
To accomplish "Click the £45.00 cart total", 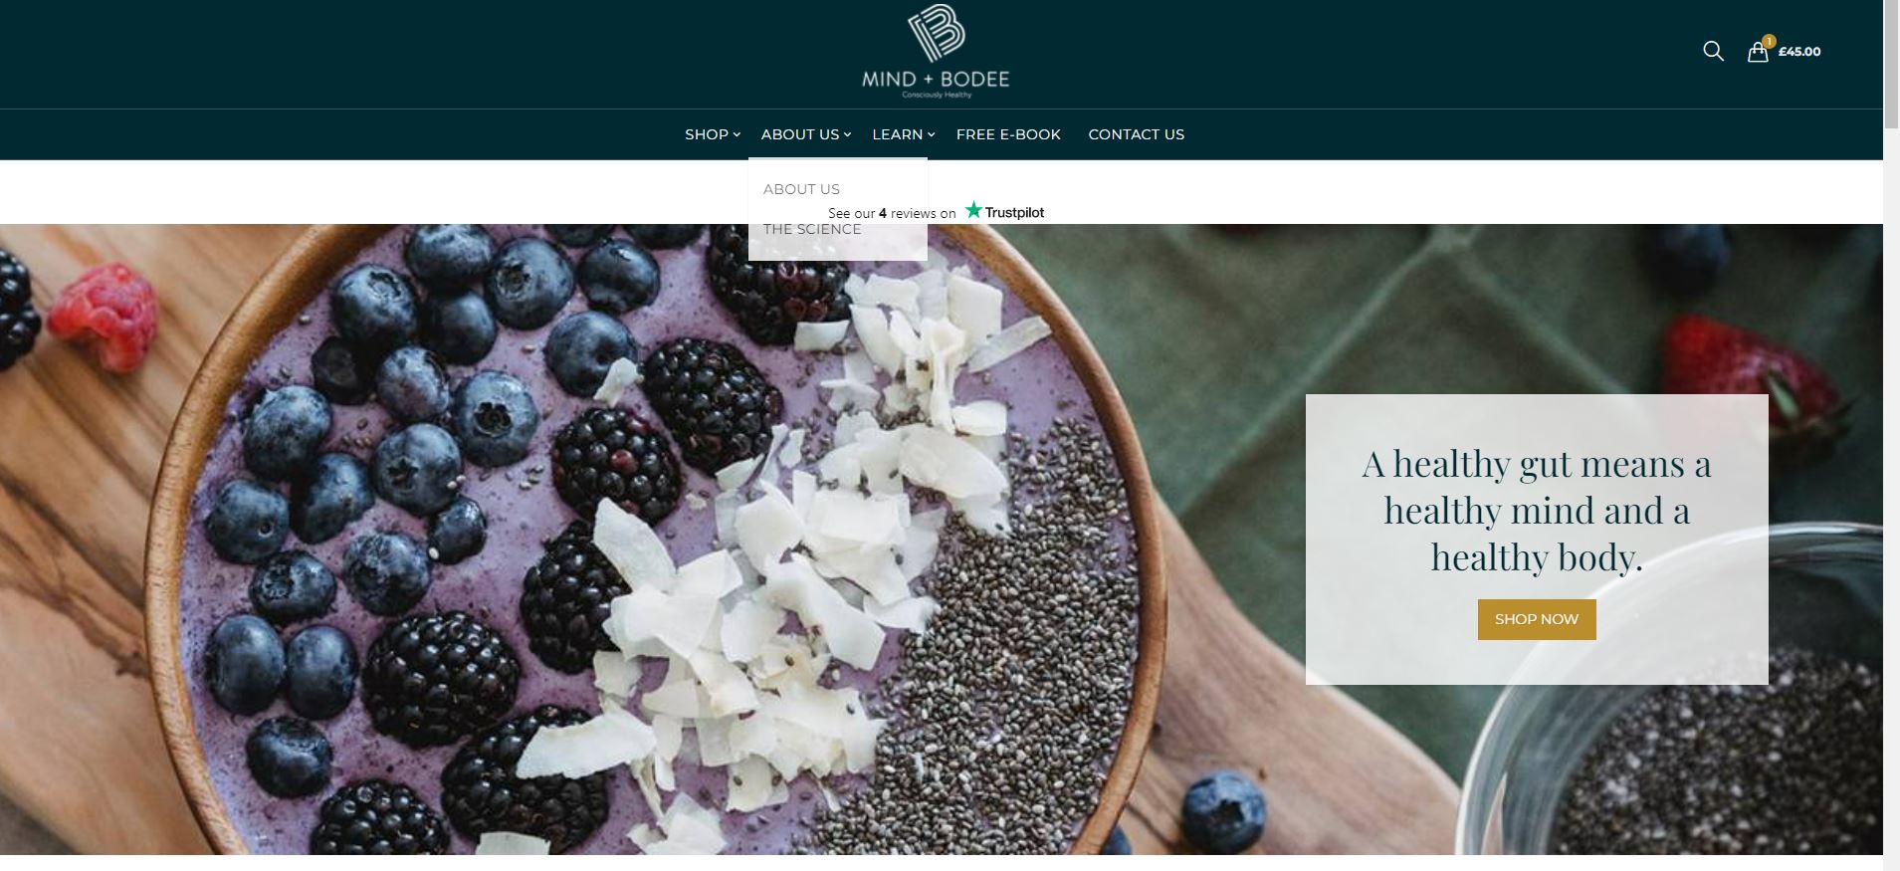I will coord(1799,52).
